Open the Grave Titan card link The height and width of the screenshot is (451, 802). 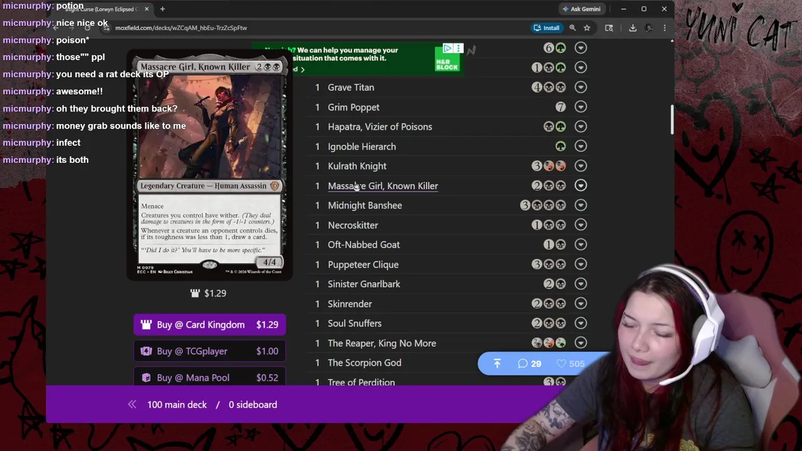coord(351,88)
